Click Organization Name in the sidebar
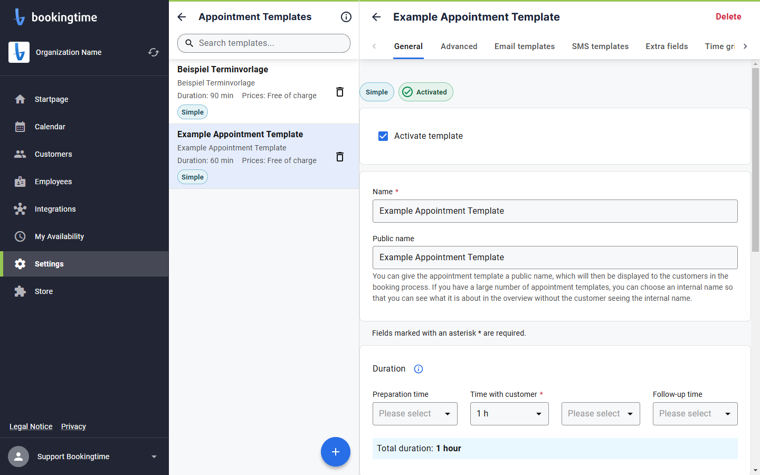The width and height of the screenshot is (760, 475). click(x=69, y=52)
